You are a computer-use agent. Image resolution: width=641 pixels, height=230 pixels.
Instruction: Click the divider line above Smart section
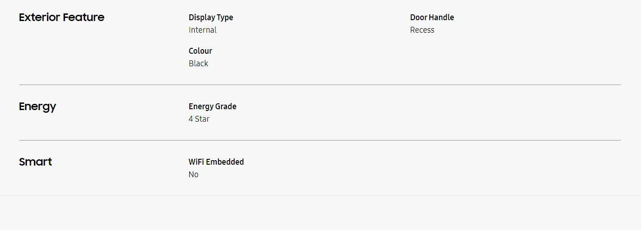click(320, 140)
